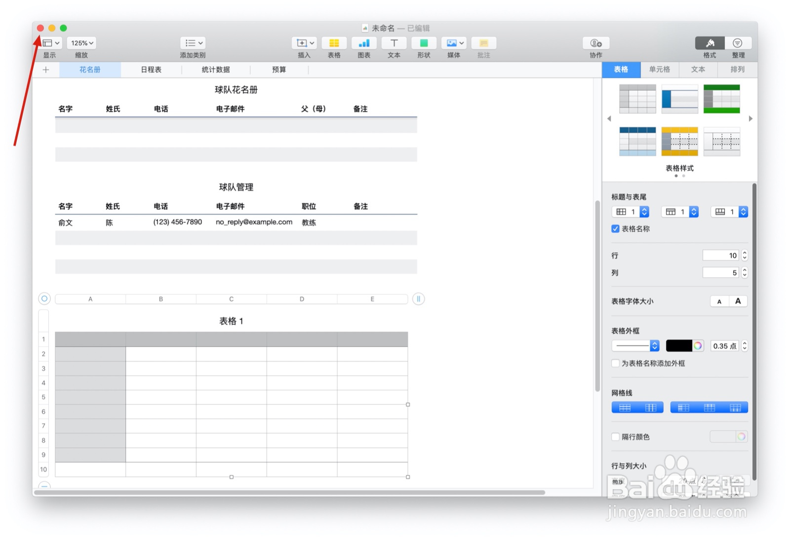
Task: Select the green table style thumbnail
Action: [x=722, y=99]
